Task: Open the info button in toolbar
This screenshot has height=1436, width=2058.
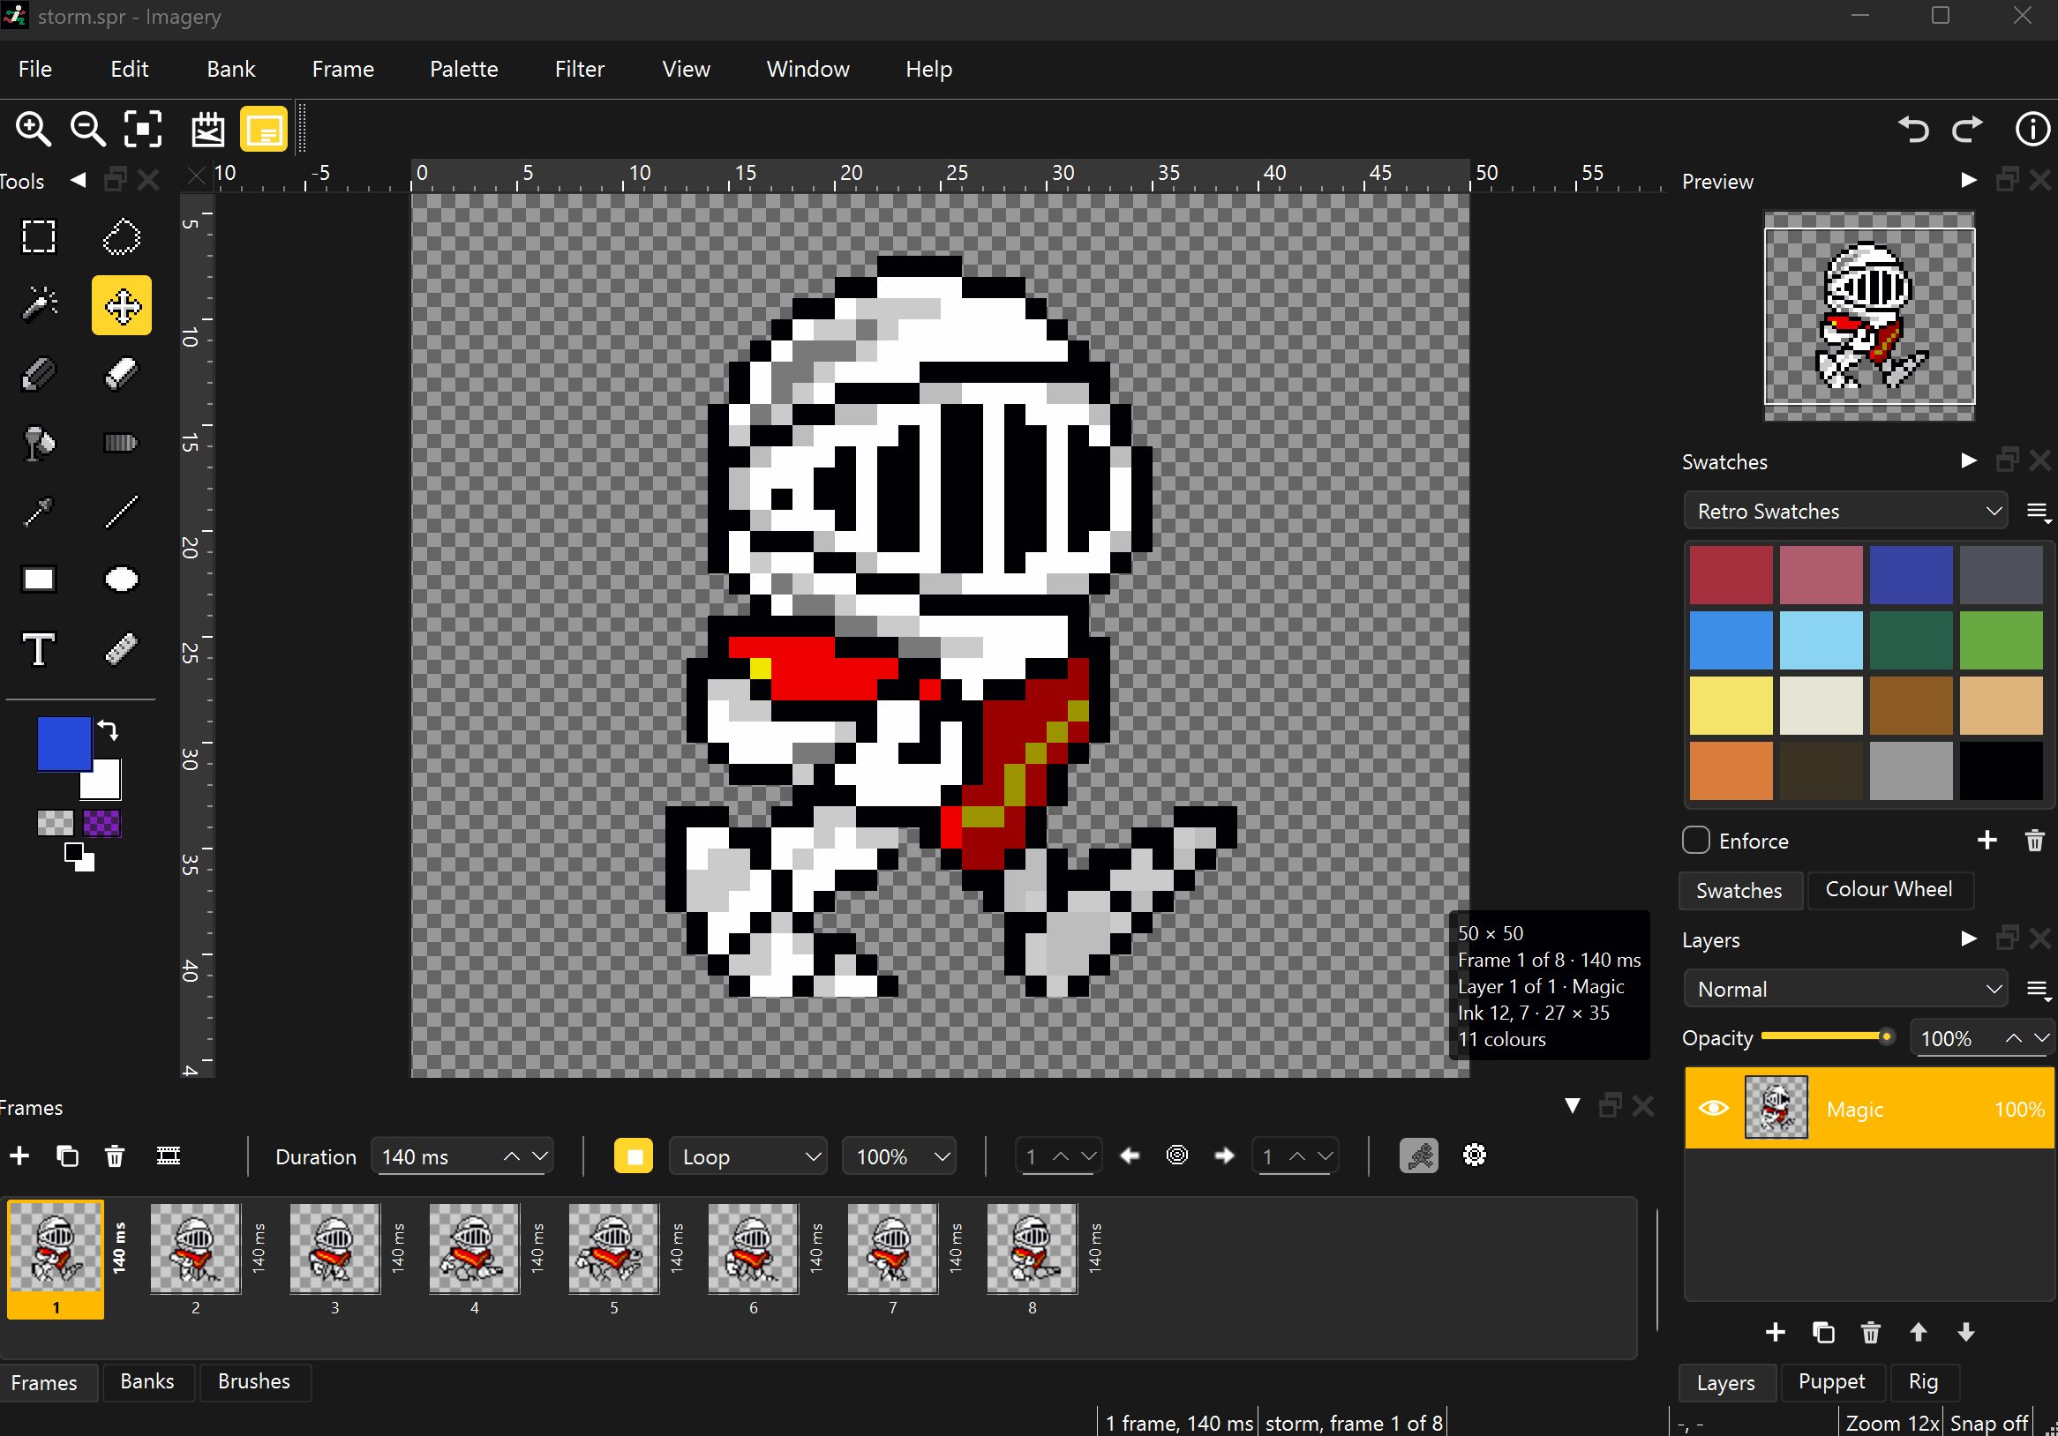Action: coord(2032,129)
